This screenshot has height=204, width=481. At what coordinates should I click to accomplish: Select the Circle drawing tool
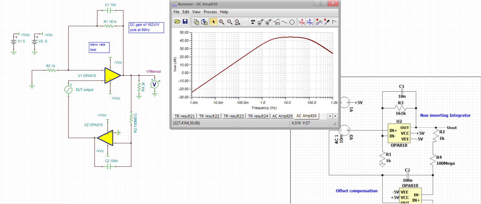click(x=292, y=22)
